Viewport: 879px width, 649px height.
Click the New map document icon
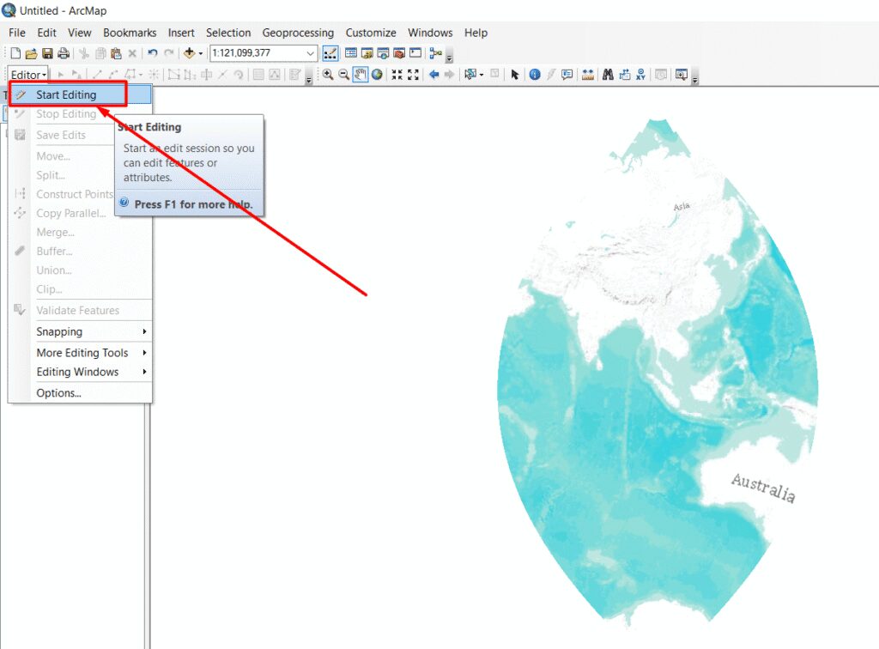(15, 53)
